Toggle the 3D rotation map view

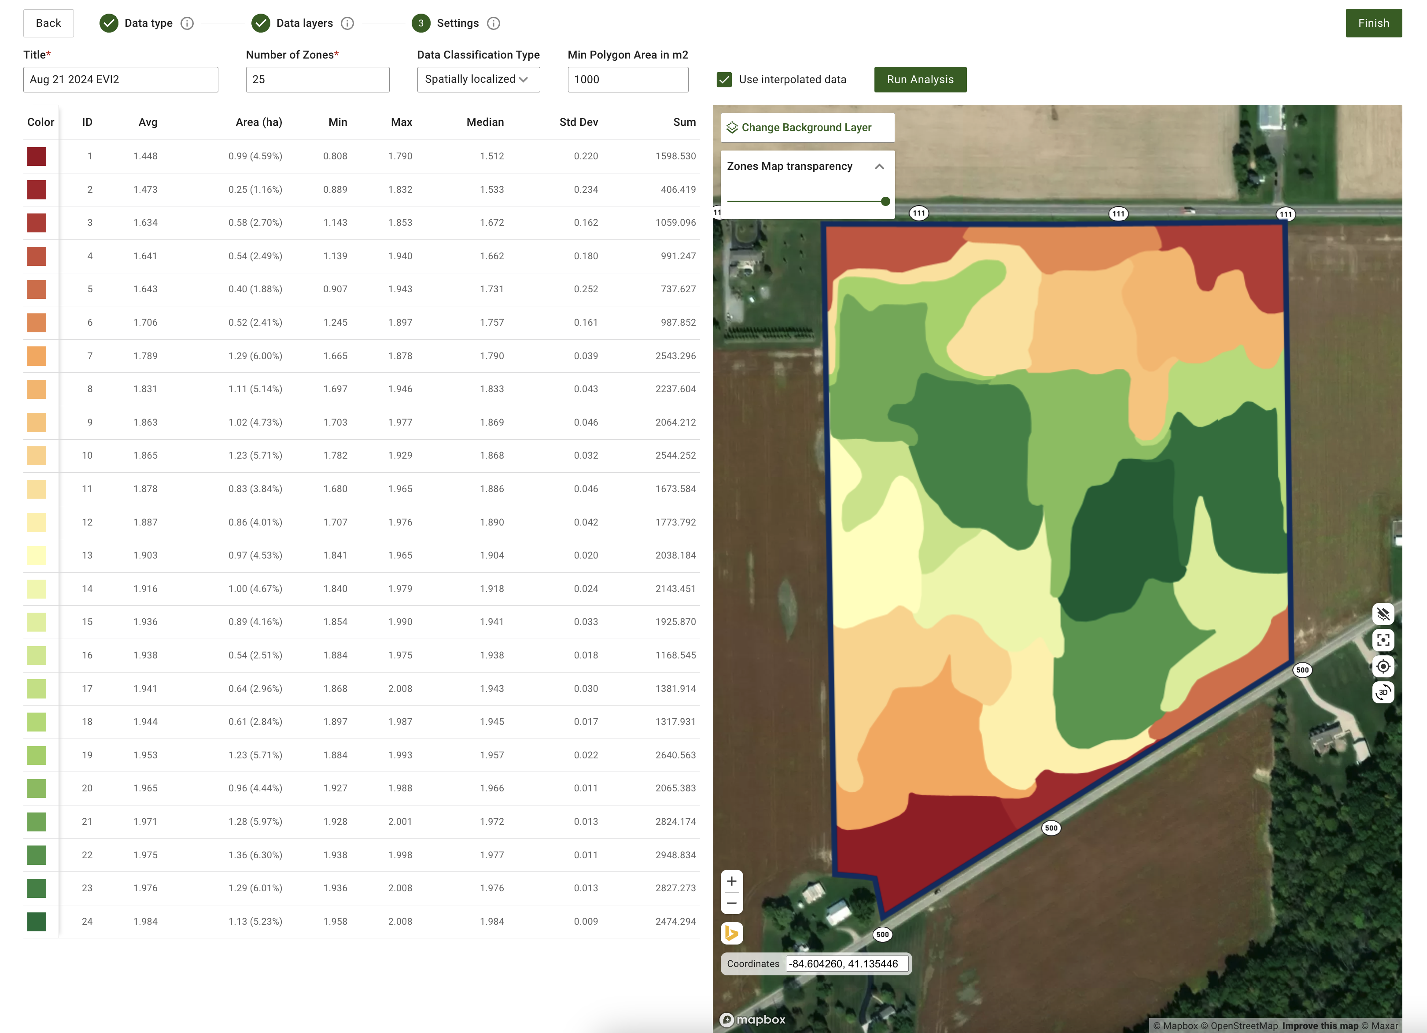coord(1383,693)
